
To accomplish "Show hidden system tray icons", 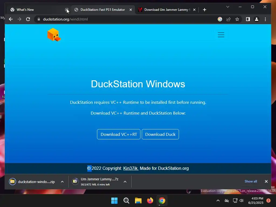I will (x=218, y=201).
